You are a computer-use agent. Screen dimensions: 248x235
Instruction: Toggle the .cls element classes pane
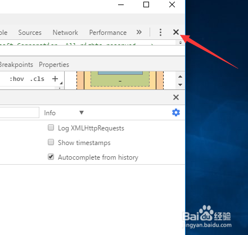pos(37,79)
